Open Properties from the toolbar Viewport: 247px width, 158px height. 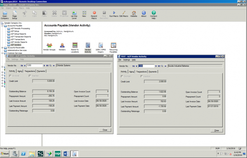pos(64,14)
